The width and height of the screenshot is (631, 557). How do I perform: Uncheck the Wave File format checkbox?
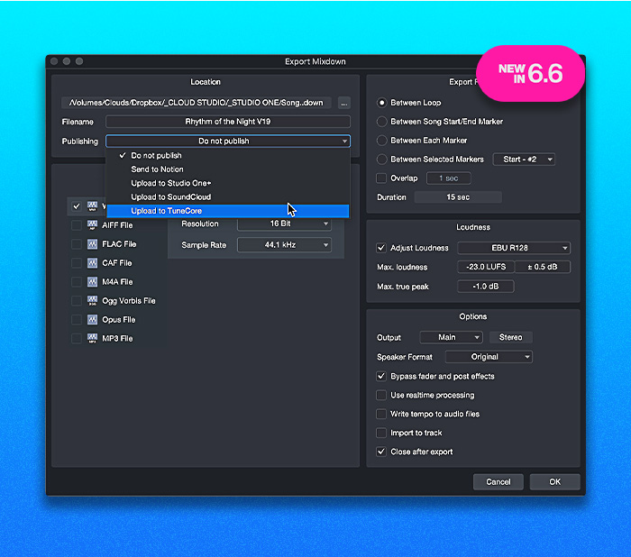pos(76,206)
